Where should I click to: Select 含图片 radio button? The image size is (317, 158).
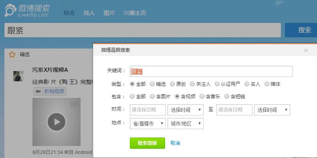click(x=152, y=97)
